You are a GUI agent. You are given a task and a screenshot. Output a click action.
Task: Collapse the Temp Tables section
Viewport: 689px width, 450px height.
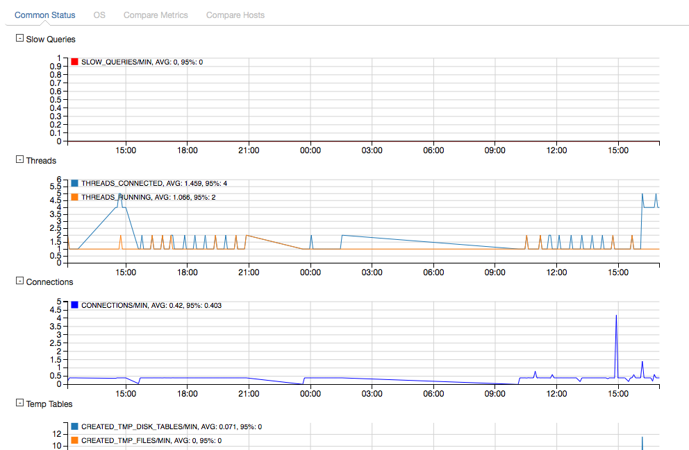tap(19, 403)
